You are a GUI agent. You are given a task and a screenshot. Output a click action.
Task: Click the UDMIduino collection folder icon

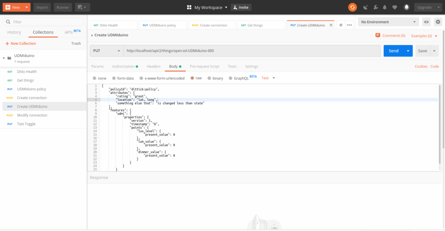tap(10, 58)
